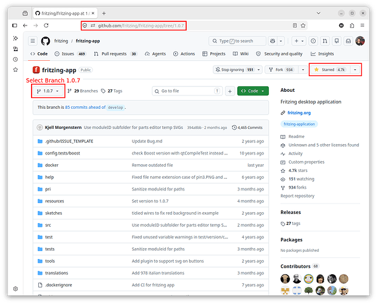Screen dimensions: 377x304
Task: Open a new browser tab
Action: (x=104, y=13)
